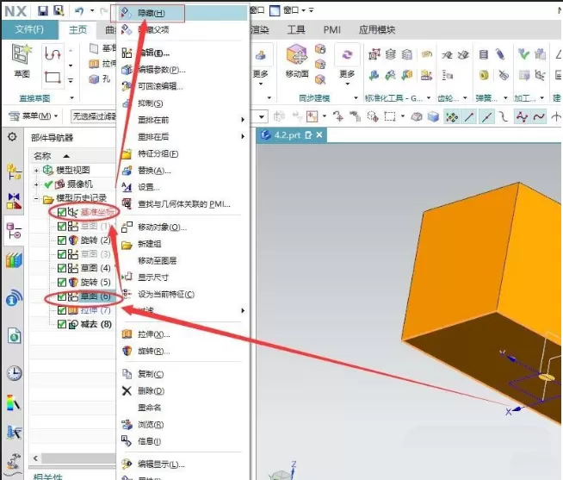Toggle checkbox for 基准坐标系 datum feature

coord(62,212)
